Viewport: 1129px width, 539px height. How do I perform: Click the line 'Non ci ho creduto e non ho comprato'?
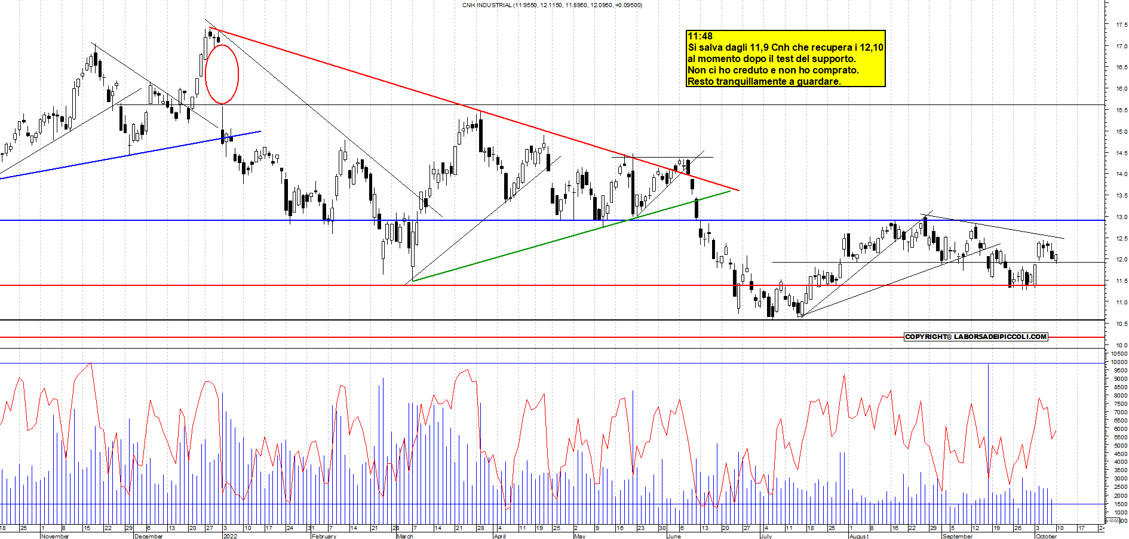click(x=773, y=70)
